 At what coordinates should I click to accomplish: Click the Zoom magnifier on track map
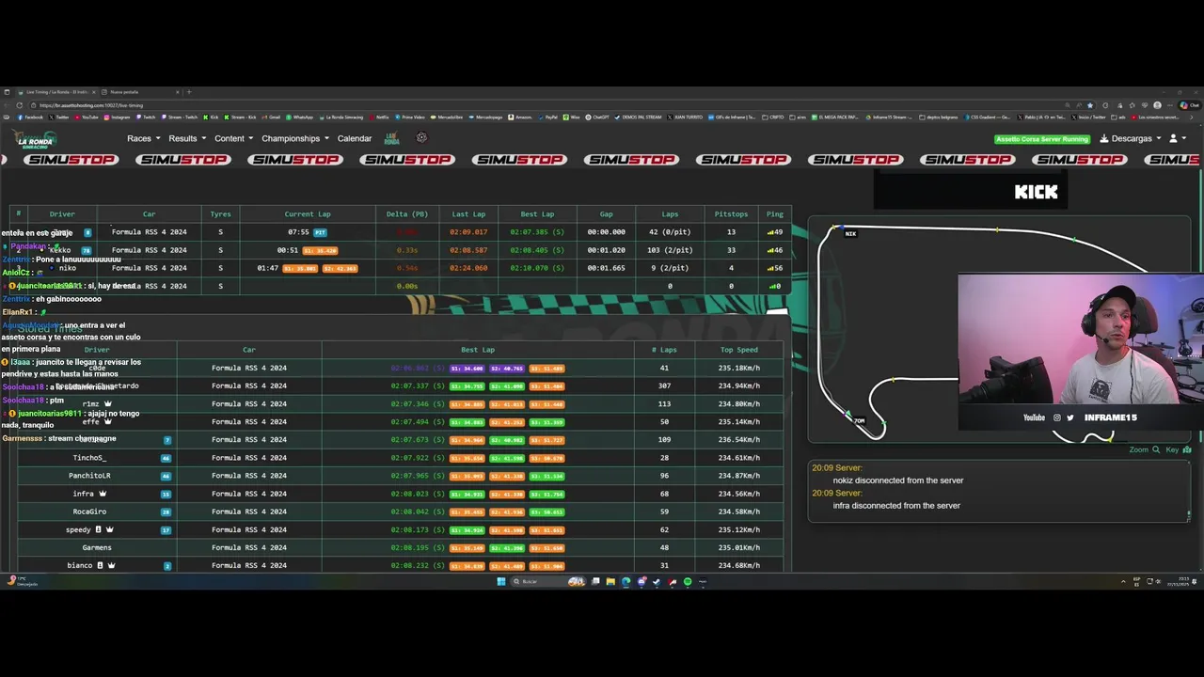[x=1144, y=449]
